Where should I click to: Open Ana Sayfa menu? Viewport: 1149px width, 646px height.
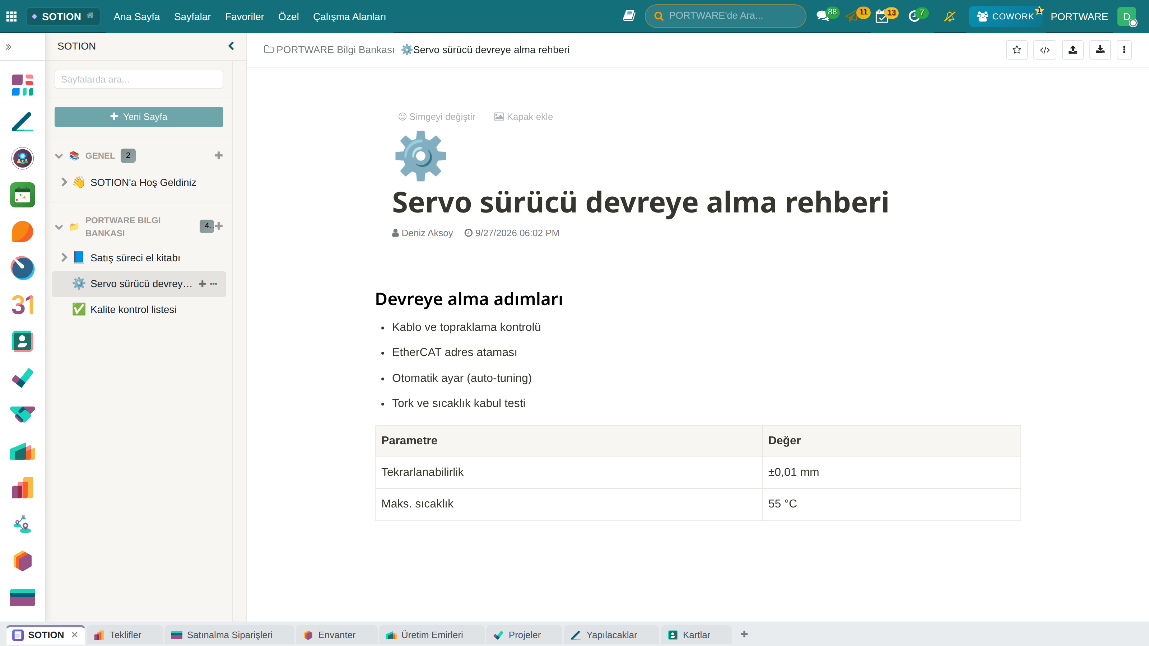pyautogui.click(x=136, y=17)
